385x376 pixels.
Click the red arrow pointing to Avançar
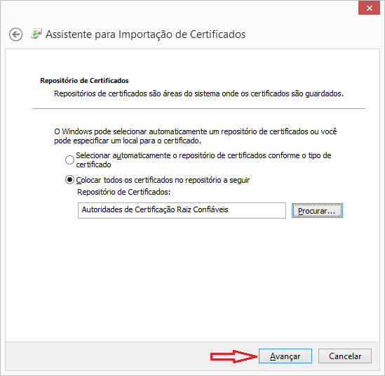click(234, 356)
